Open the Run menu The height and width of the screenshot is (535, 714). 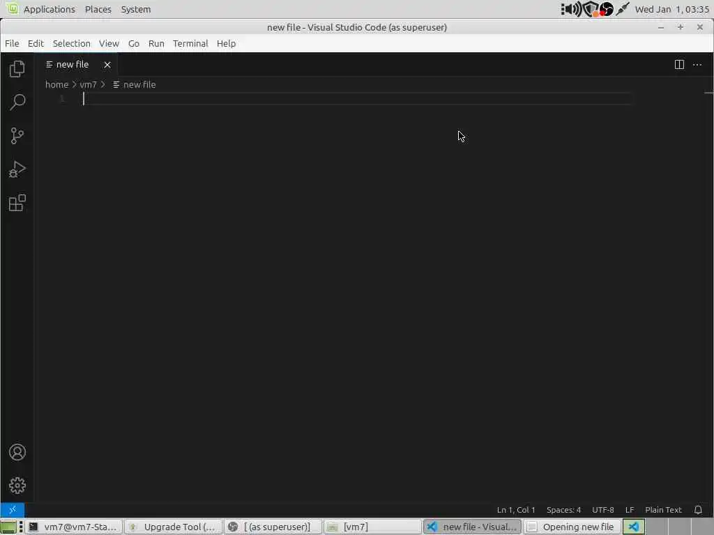coord(156,44)
